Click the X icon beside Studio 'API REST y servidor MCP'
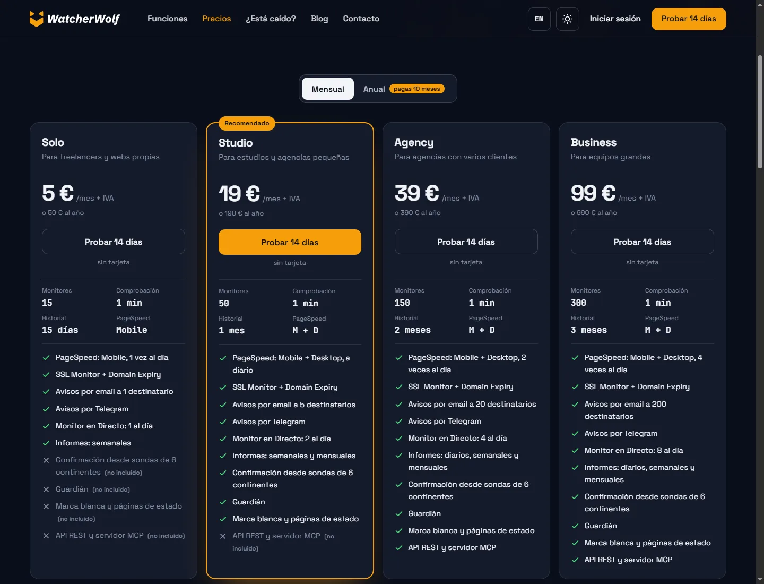Screen dimensions: 764x584 click(x=223, y=536)
